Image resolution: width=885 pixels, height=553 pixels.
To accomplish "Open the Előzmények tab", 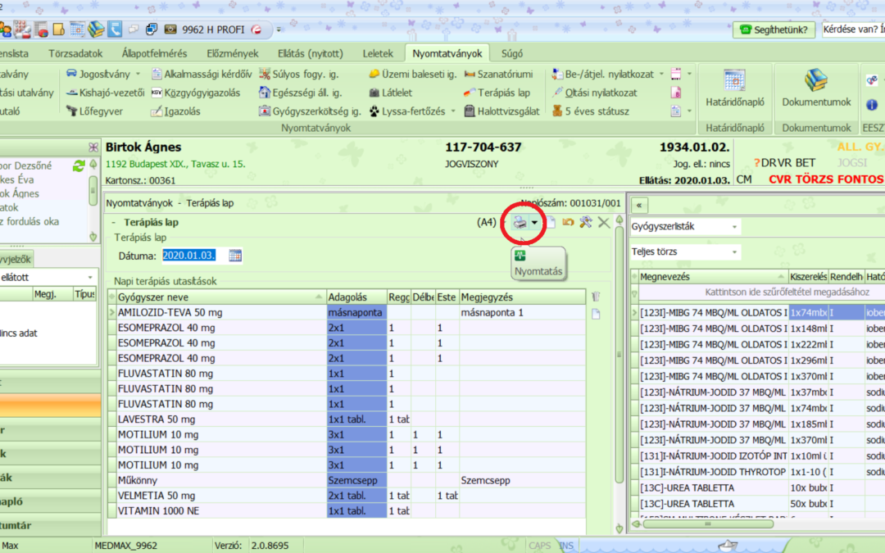I will tap(233, 54).
